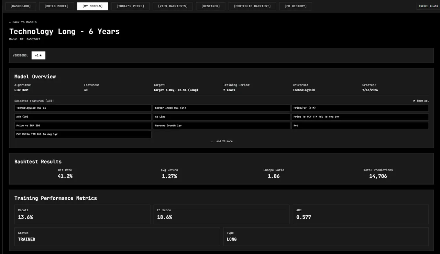440x254 pixels.
Task: Click the Total Predictions value 14,706
Action: [378, 176]
